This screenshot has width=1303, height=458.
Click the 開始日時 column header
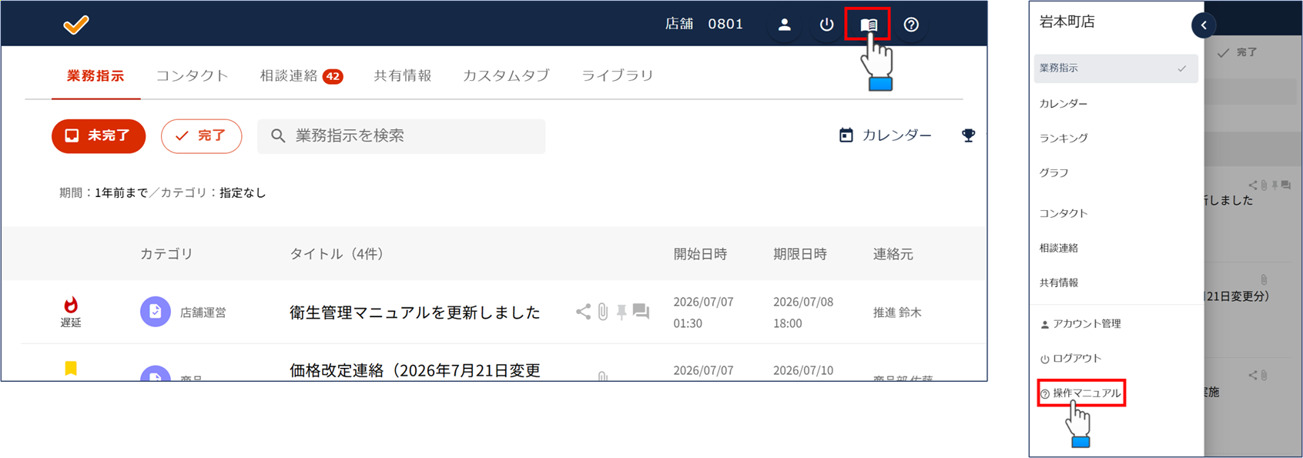700,254
